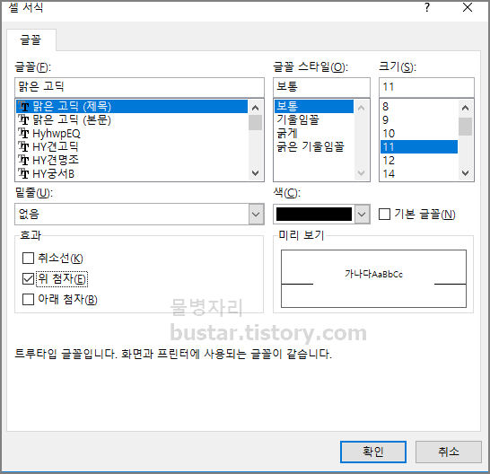Click the help question mark icon
Viewport: 490px width, 474px height.
[x=427, y=7]
